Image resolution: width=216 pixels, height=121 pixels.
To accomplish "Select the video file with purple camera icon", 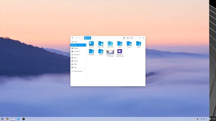I will [x=120, y=51].
